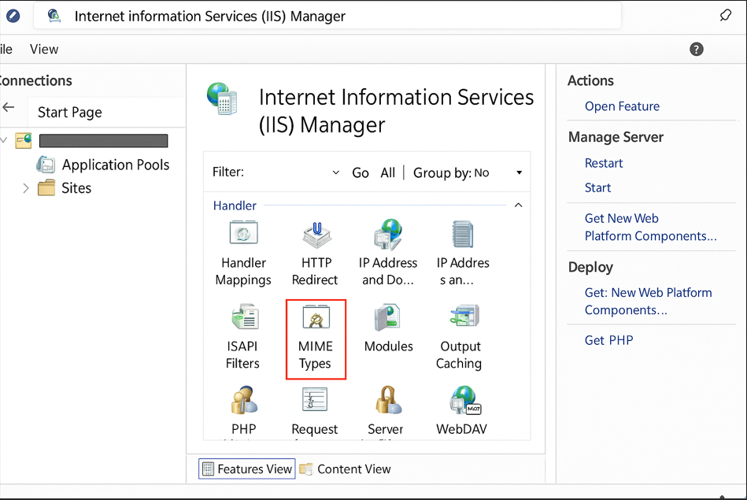Click the large IIS globe header icon
Viewport: 747px width, 500px height.
click(222, 98)
